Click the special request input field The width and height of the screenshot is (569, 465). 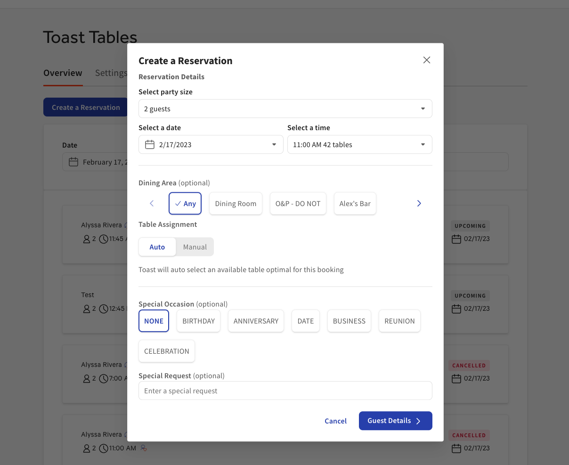point(285,390)
